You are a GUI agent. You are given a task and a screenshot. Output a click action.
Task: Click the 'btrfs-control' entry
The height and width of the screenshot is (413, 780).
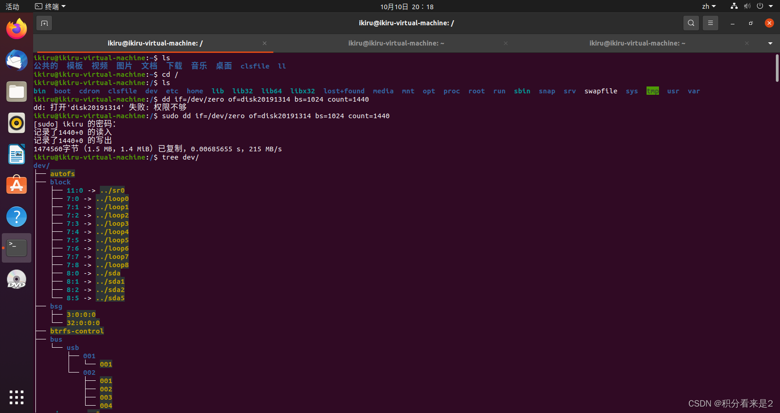pyautogui.click(x=77, y=331)
